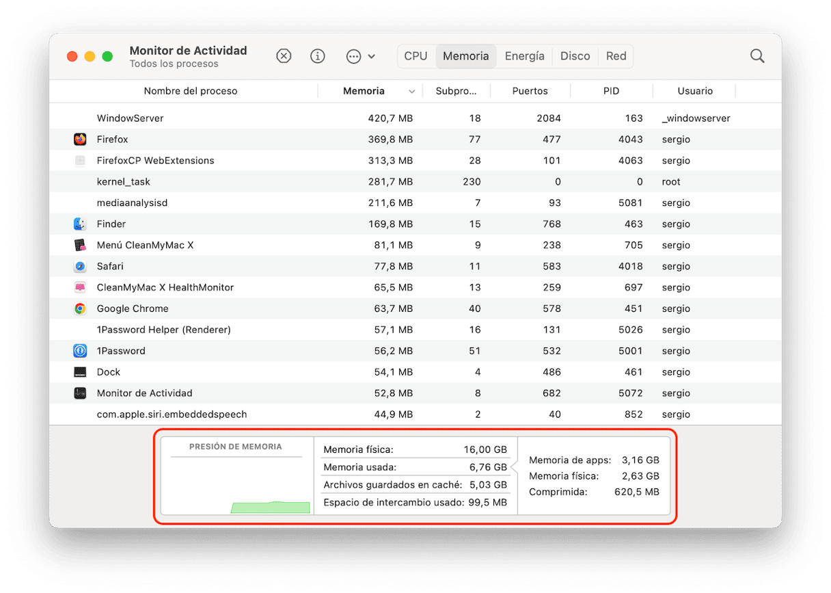The height and width of the screenshot is (593, 831).
Task: Switch to the Energía tab
Action: 524,56
